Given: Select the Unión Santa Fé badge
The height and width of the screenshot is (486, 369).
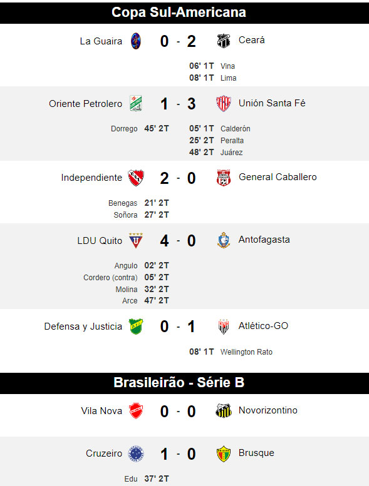Looking at the screenshot, I should click(224, 104).
